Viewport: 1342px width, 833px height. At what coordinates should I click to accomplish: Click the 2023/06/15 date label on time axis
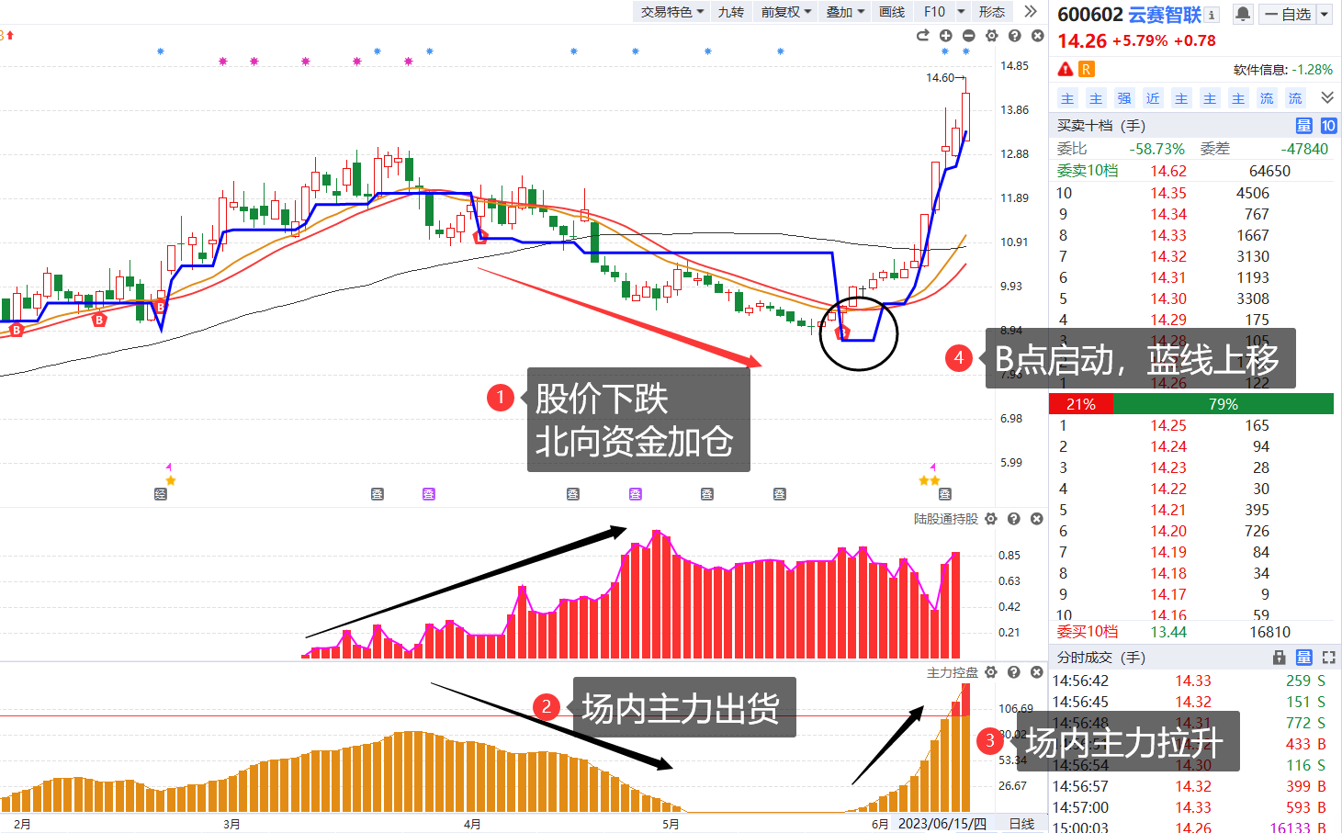point(942,824)
